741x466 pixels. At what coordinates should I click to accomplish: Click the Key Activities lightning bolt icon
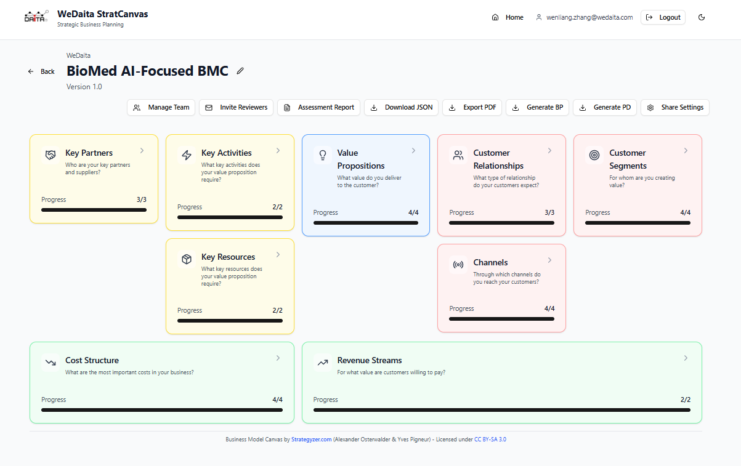tap(187, 155)
